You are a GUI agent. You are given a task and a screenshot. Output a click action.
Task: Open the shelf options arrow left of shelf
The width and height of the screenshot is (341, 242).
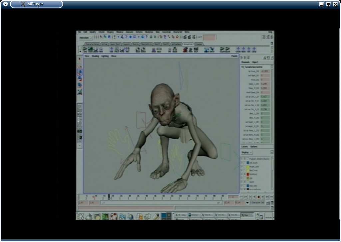pos(80,51)
